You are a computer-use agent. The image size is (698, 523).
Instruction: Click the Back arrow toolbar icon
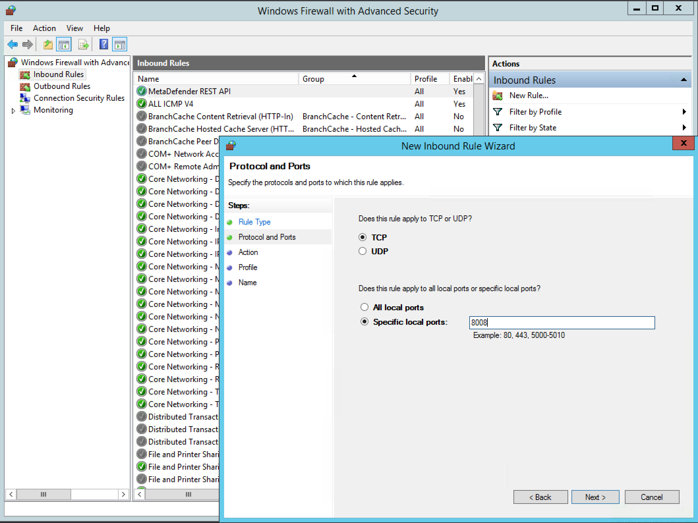point(13,44)
